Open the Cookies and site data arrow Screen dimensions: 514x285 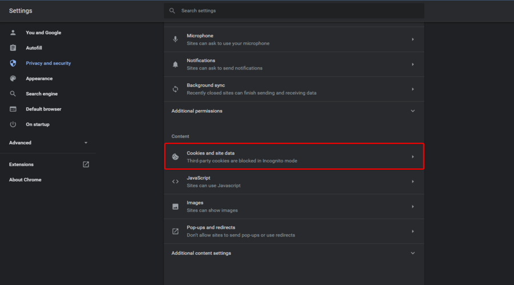point(413,157)
